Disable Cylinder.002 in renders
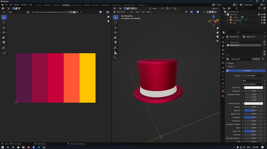This screenshot has height=149, width=267. [264, 20]
